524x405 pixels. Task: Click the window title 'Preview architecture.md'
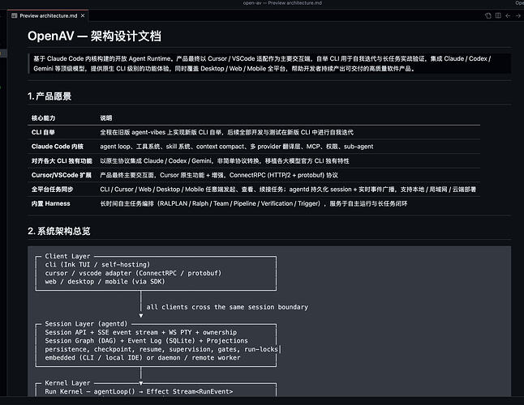(282, 3)
